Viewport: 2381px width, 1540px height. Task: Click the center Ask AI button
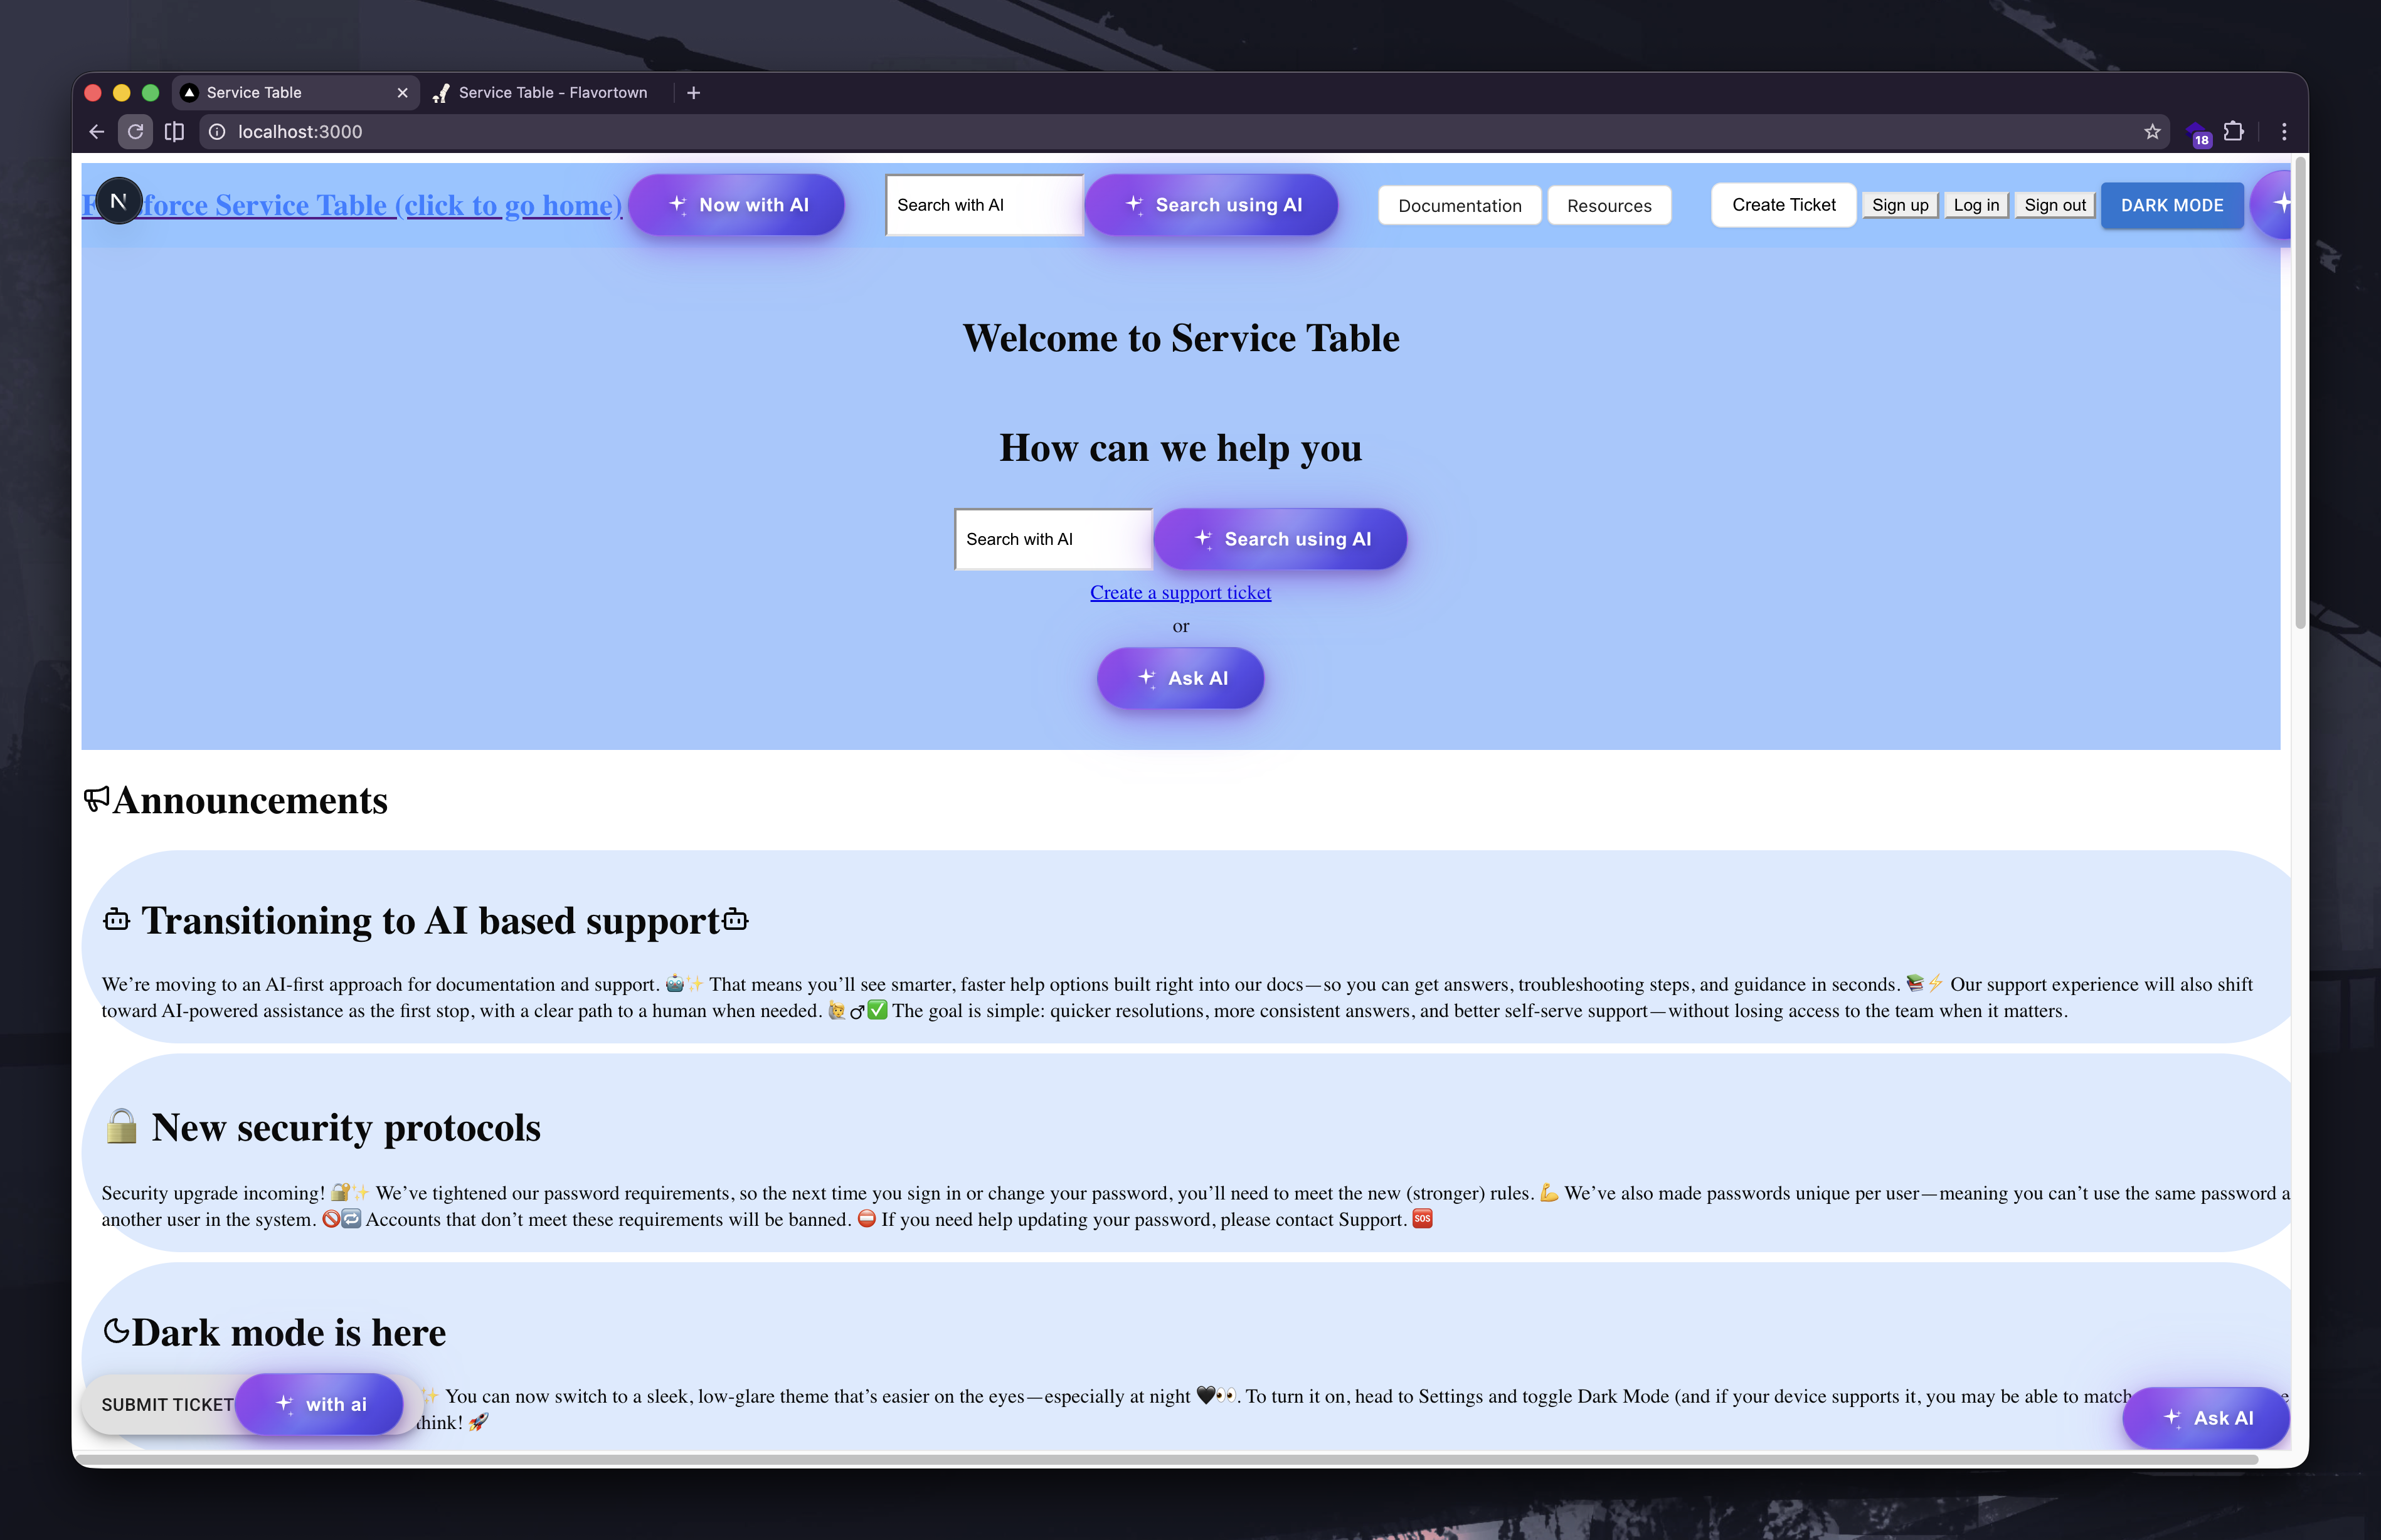tap(1180, 678)
